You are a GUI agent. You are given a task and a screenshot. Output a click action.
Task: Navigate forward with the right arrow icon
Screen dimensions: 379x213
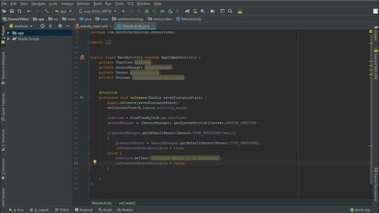pyautogui.click(x=37, y=11)
